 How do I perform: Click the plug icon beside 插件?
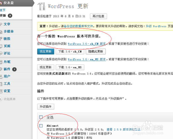(1, 69)
